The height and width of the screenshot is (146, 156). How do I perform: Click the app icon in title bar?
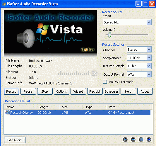pyautogui.click(x=4, y=4)
